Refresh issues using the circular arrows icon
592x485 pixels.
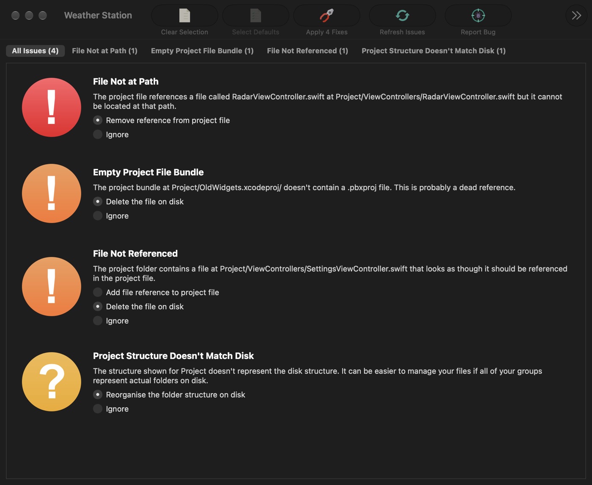[x=402, y=16]
